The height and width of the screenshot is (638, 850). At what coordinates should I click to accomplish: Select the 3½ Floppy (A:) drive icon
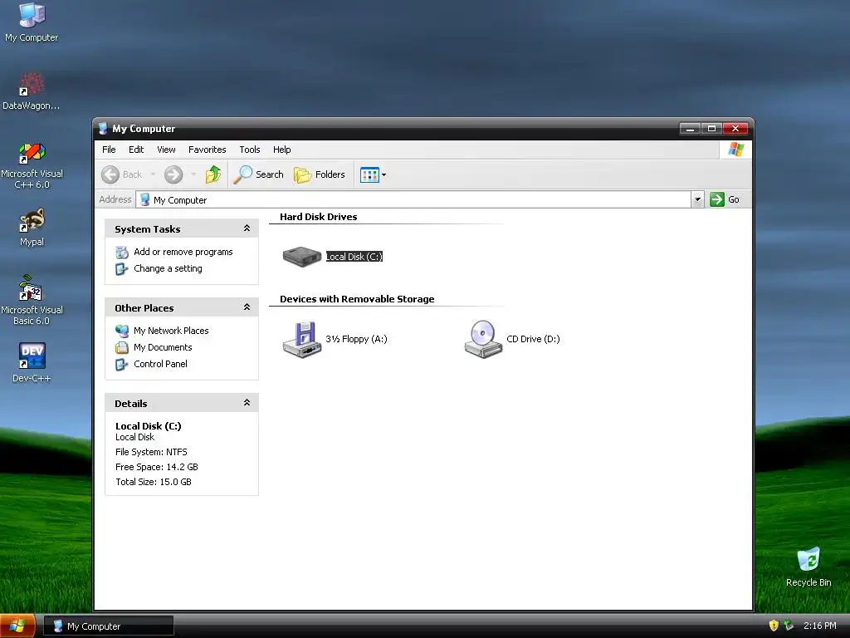coord(302,339)
